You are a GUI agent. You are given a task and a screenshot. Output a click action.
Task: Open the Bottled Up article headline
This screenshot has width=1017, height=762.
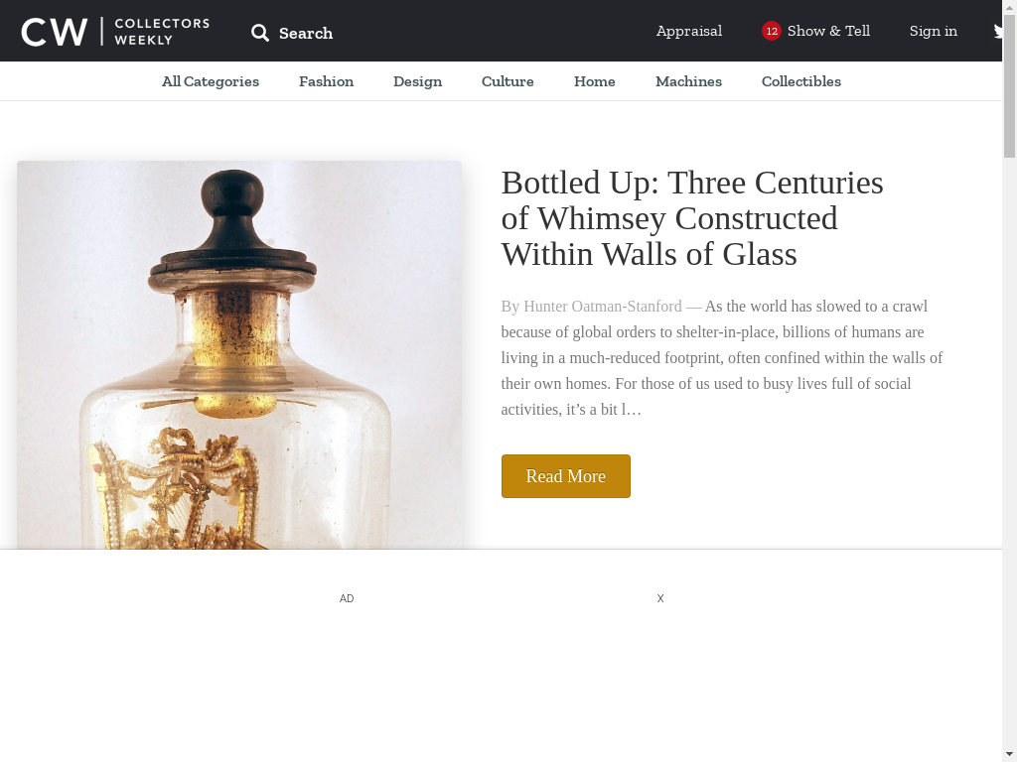692,218
